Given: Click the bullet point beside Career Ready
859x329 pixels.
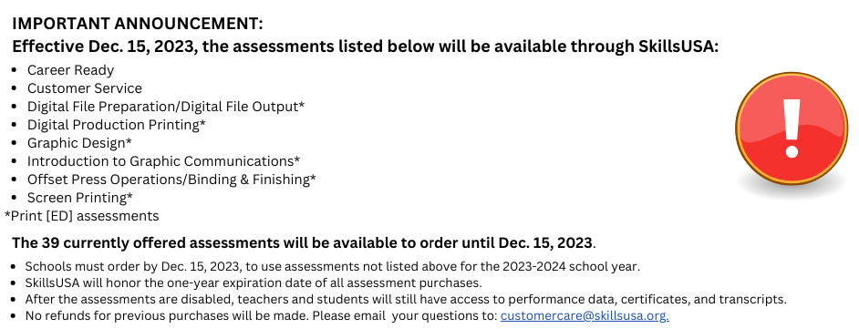Looking at the screenshot, I should 15,70.
